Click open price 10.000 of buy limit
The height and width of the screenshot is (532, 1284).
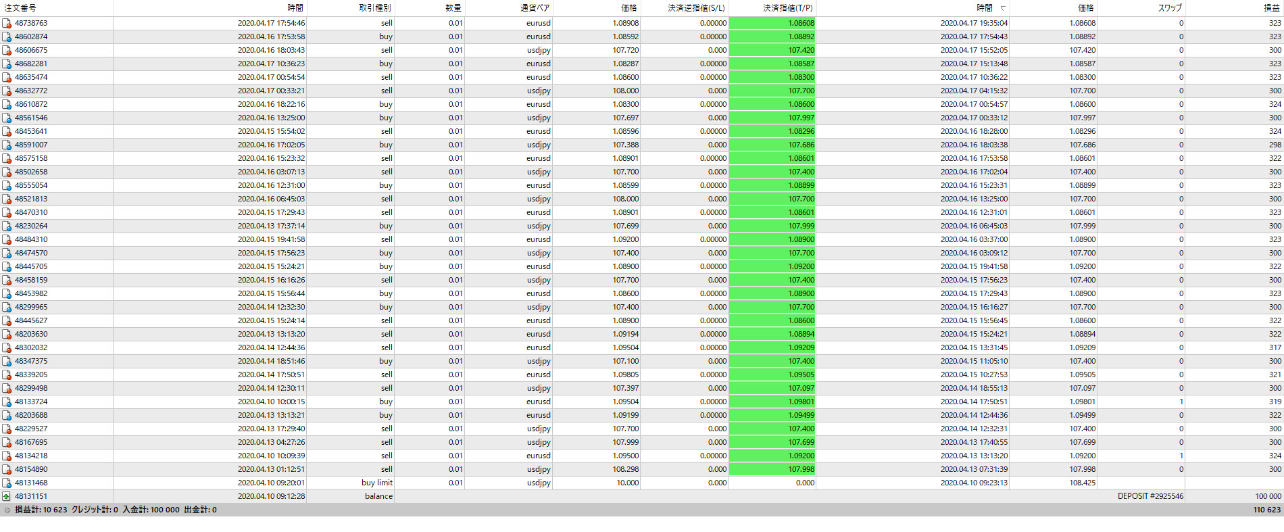(627, 483)
